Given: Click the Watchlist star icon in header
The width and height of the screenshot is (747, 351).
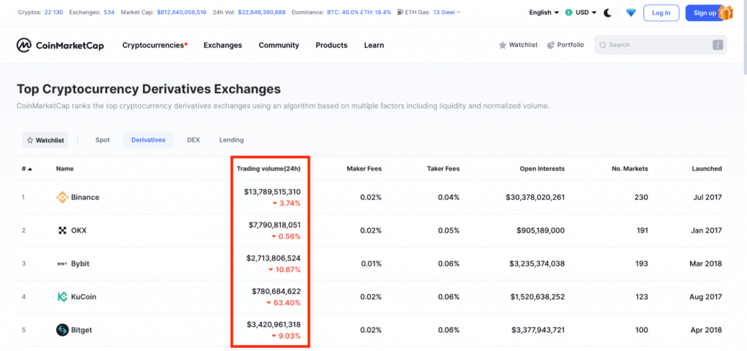Looking at the screenshot, I should (x=502, y=45).
